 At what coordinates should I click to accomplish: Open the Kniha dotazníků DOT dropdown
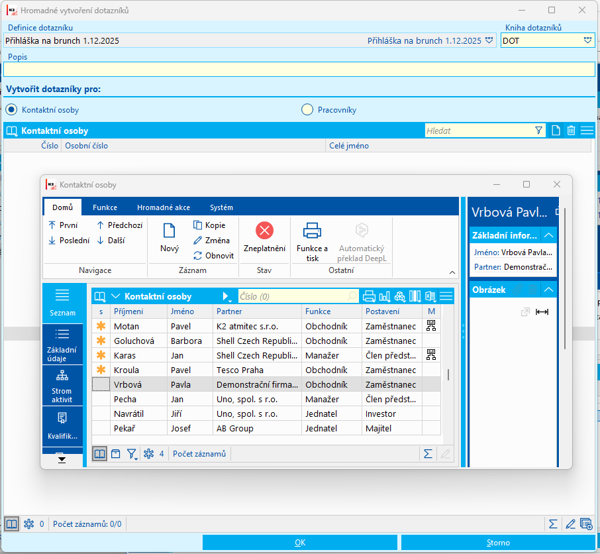click(x=587, y=40)
